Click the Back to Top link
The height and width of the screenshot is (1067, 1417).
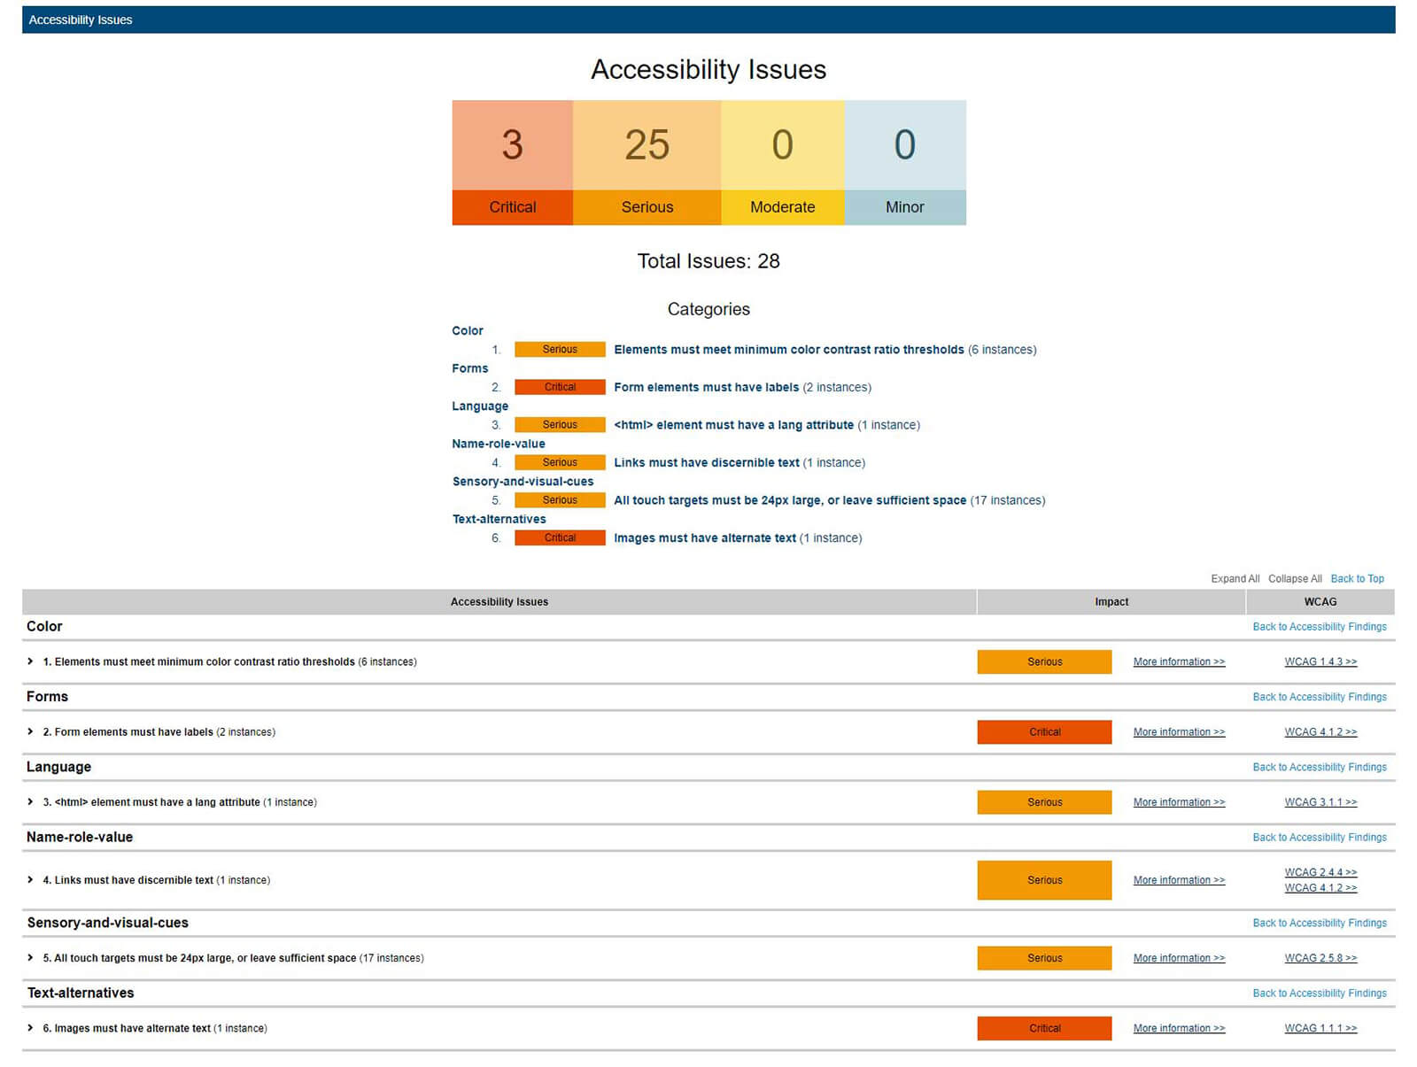click(x=1357, y=579)
